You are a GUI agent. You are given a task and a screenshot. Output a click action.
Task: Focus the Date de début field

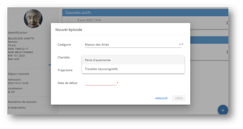pyautogui.click(x=101, y=83)
